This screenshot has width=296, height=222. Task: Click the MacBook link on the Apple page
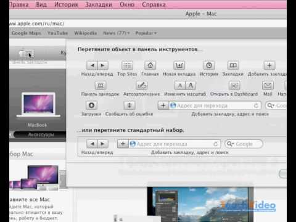pos(38,125)
